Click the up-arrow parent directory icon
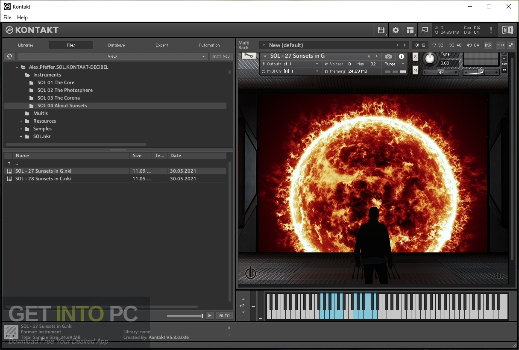This screenshot has height=350, width=519. coord(9,163)
